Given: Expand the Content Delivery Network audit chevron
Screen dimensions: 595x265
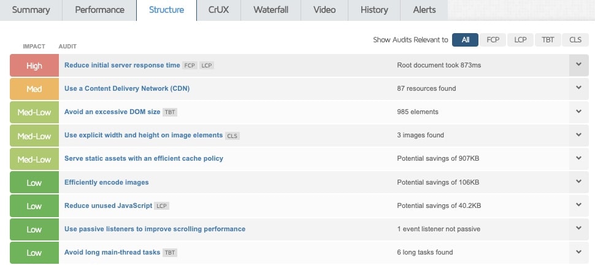Looking at the screenshot, I should (x=578, y=88).
